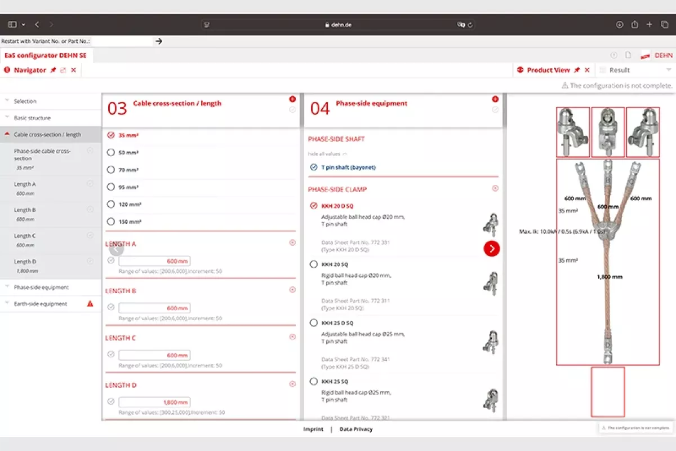Click the browser downloads icon
676x451 pixels.
620,24
